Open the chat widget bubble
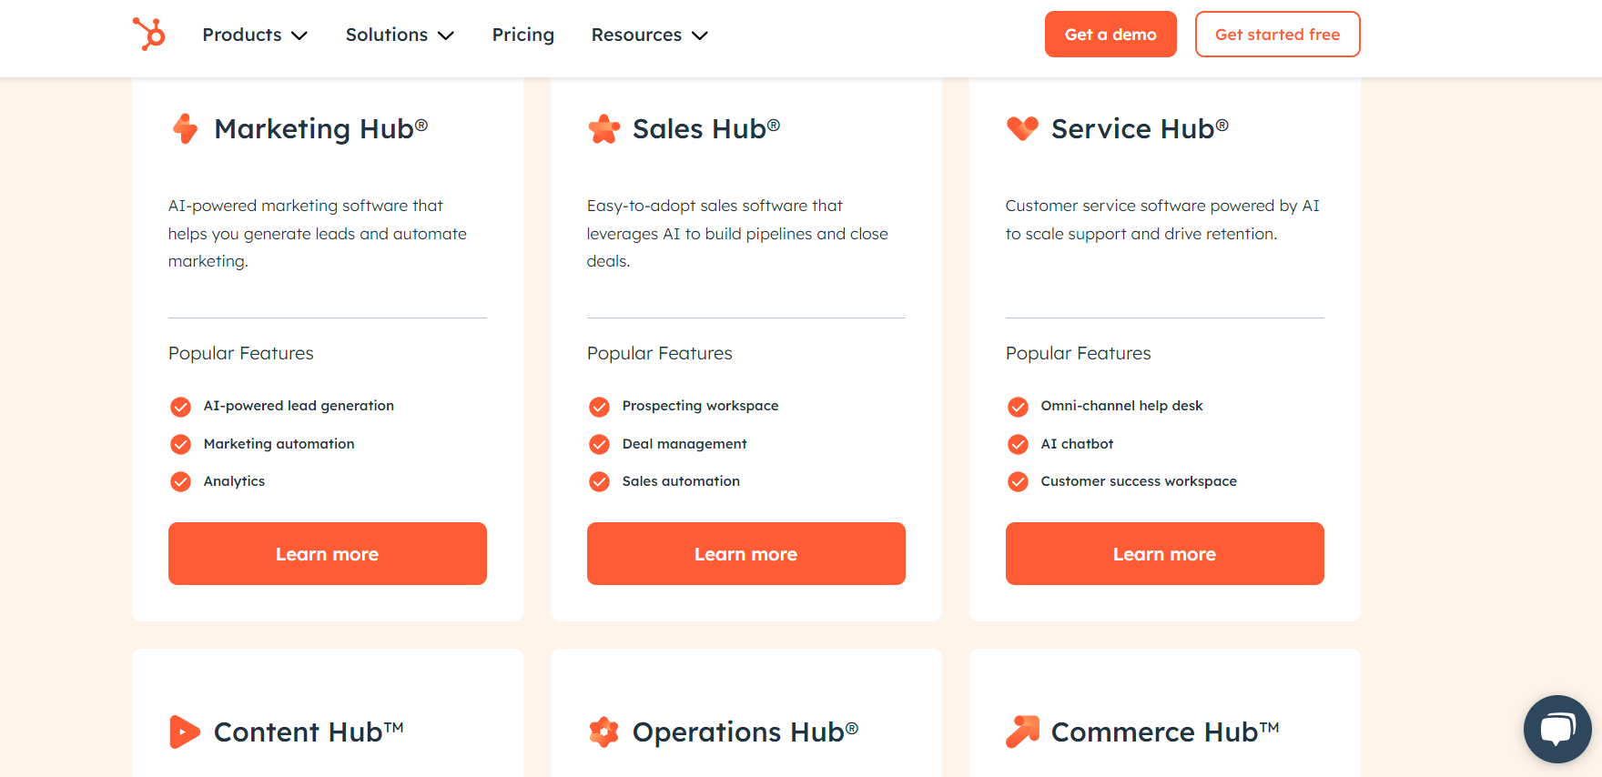The image size is (1602, 777). pos(1557,729)
